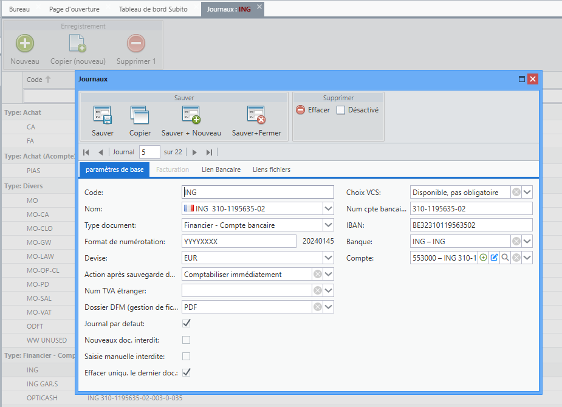This screenshot has width=562, height=407.
Task: Click the Num cpte bancaire field
Action: [x=471, y=208]
